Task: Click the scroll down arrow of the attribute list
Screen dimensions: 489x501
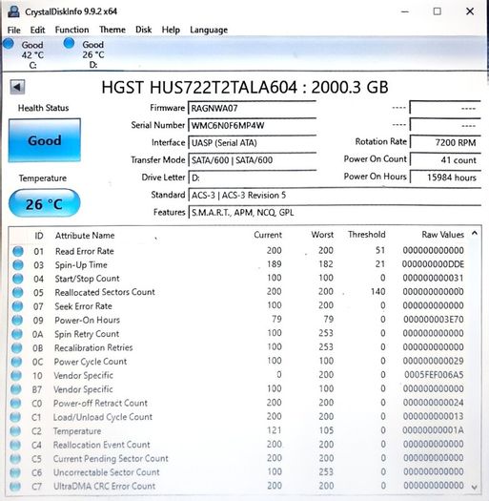Action: tap(475, 487)
